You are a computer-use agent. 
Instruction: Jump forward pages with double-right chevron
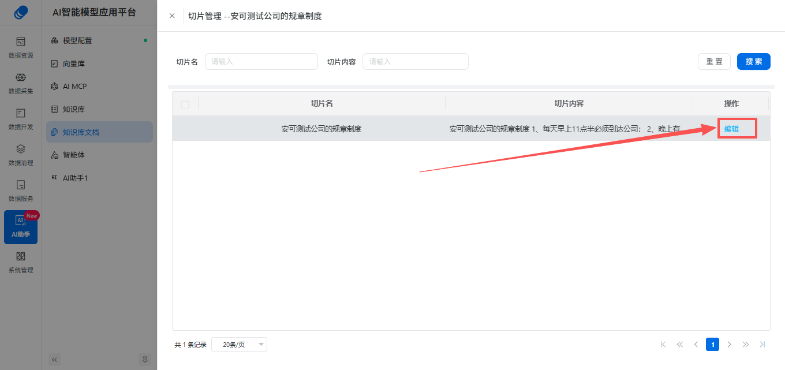click(x=746, y=345)
